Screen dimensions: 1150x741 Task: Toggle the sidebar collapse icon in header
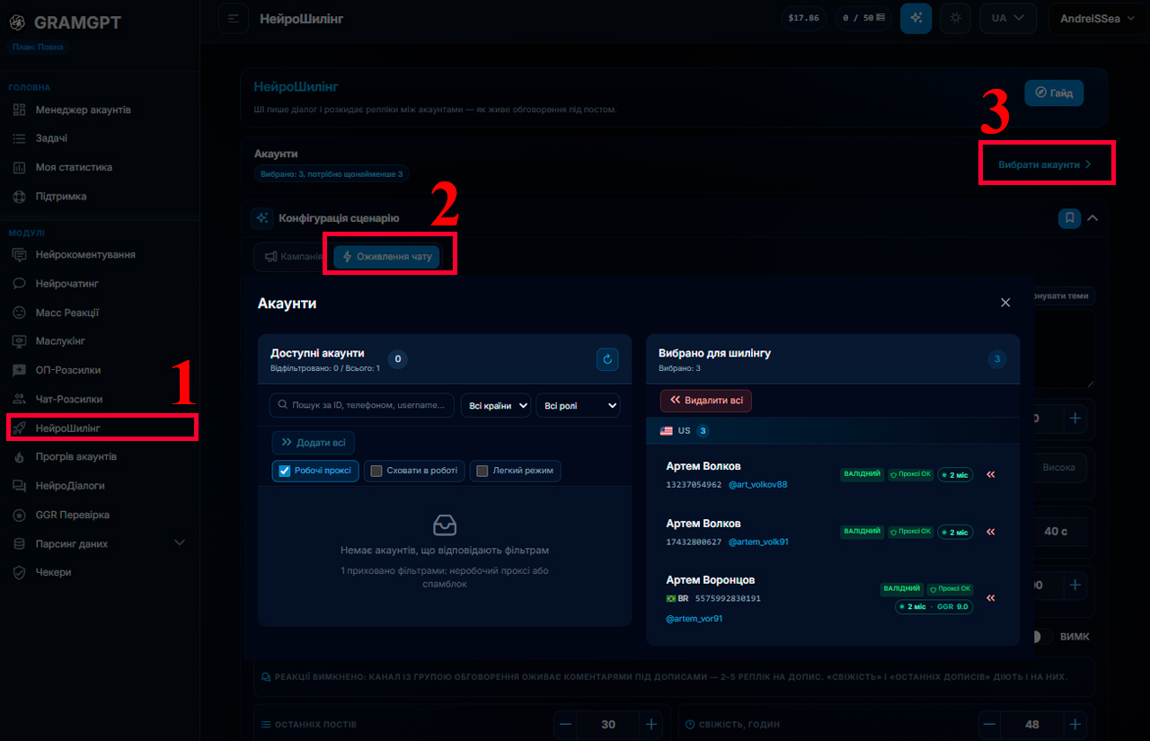(x=234, y=18)
